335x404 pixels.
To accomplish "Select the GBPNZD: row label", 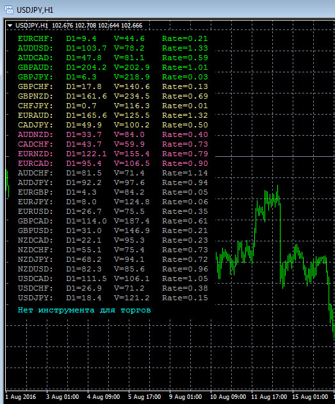I will (35, 97).
